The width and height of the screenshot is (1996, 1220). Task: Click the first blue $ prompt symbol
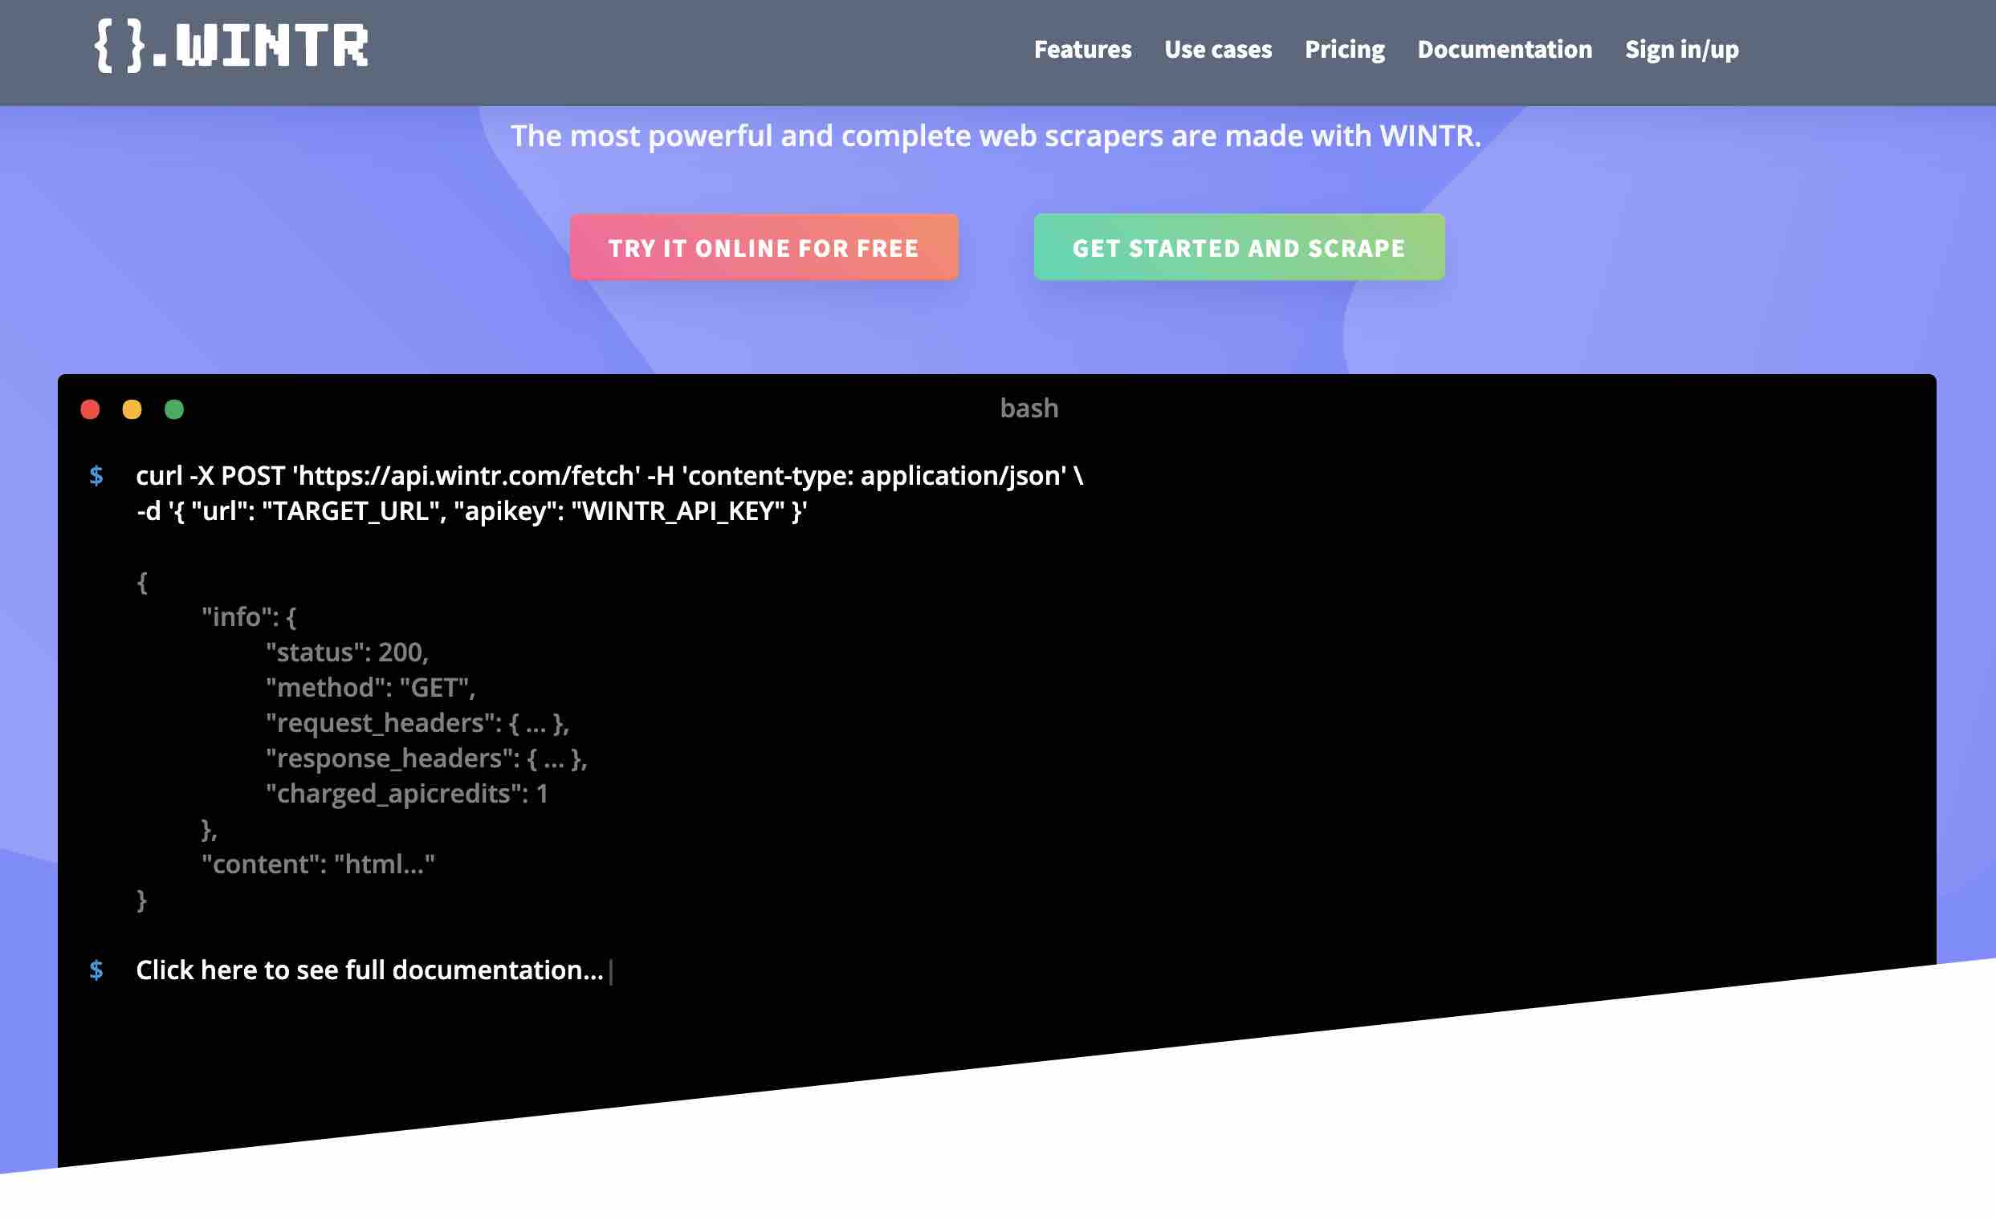(96, 475)
